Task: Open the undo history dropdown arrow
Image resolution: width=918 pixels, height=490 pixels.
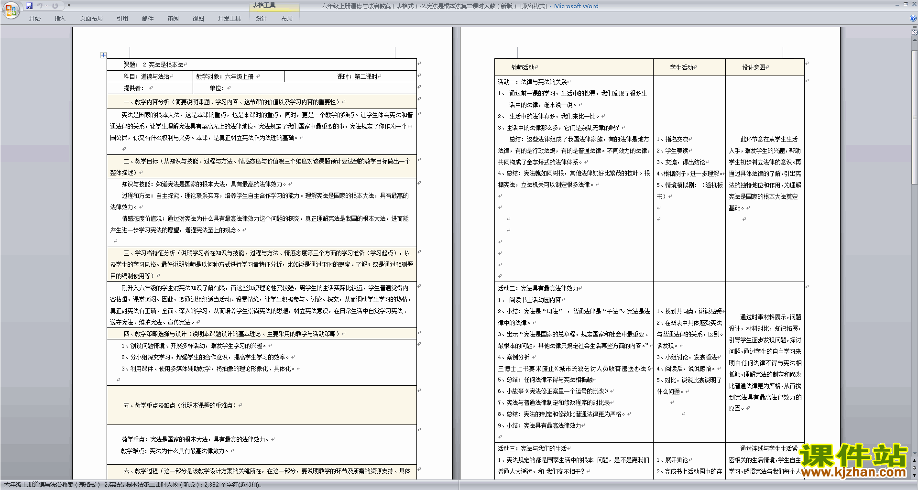Action: coord(46,6)
